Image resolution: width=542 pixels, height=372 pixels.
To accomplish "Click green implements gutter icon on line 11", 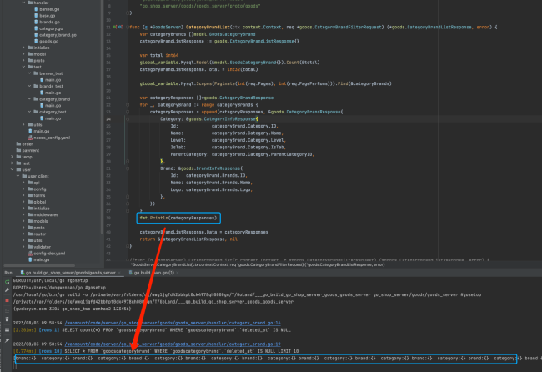I will (114, 27).
